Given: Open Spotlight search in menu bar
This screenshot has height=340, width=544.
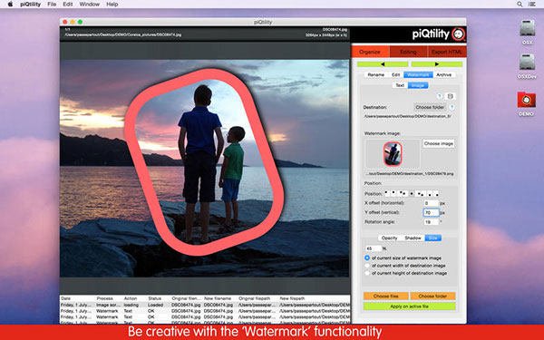Looking at the screenshot, I should [520, 5].
